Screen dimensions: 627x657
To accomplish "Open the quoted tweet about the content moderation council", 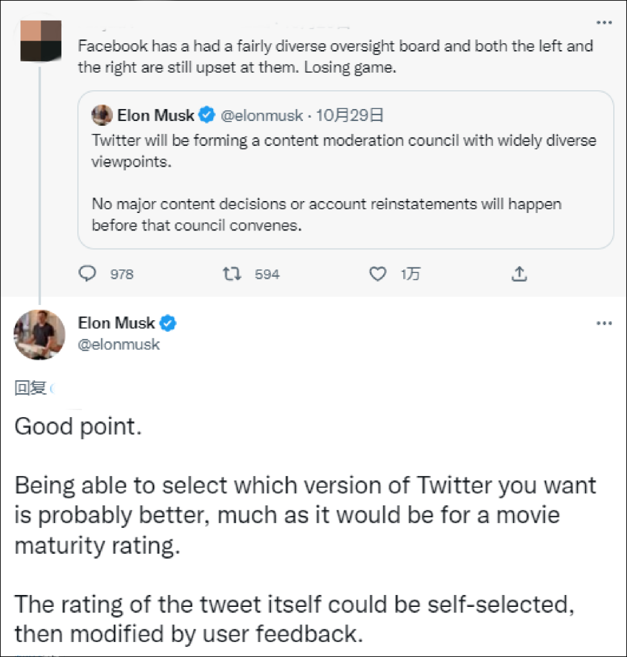I will 345,182.
